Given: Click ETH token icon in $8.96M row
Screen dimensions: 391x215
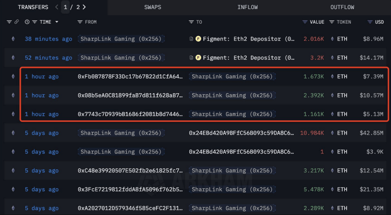Looking at the screenshot, I should [332, 39].
